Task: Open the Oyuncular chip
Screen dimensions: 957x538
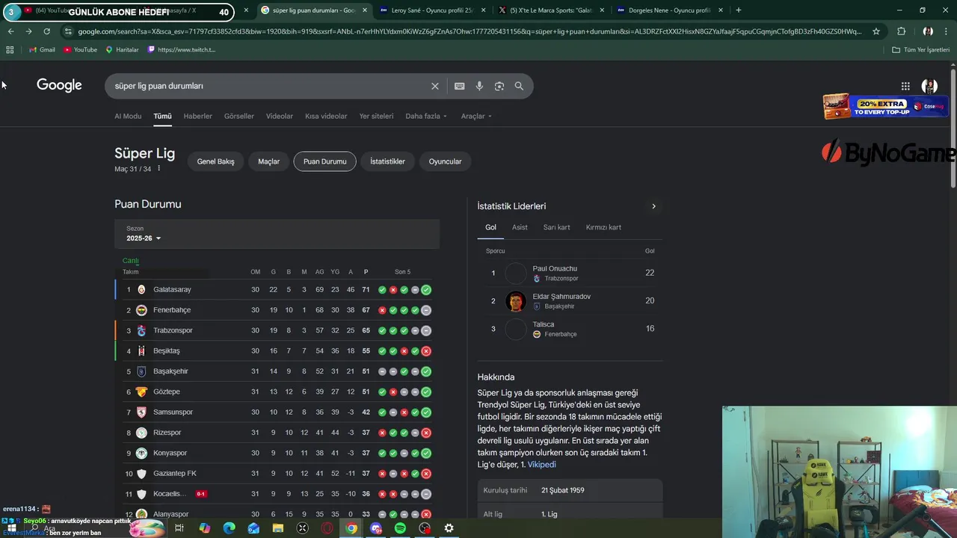Action: click(445, 161)
